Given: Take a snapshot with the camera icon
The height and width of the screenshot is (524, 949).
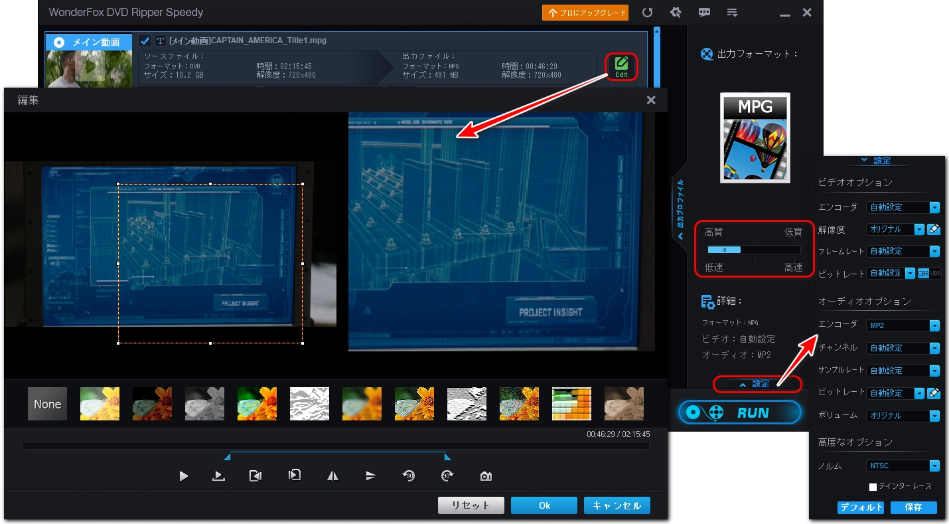Looking at the screenshot, I should tap(486, 476).
